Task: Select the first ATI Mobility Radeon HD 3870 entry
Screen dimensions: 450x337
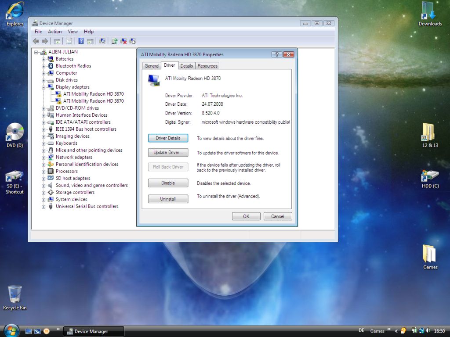Action: coord(93,94)
